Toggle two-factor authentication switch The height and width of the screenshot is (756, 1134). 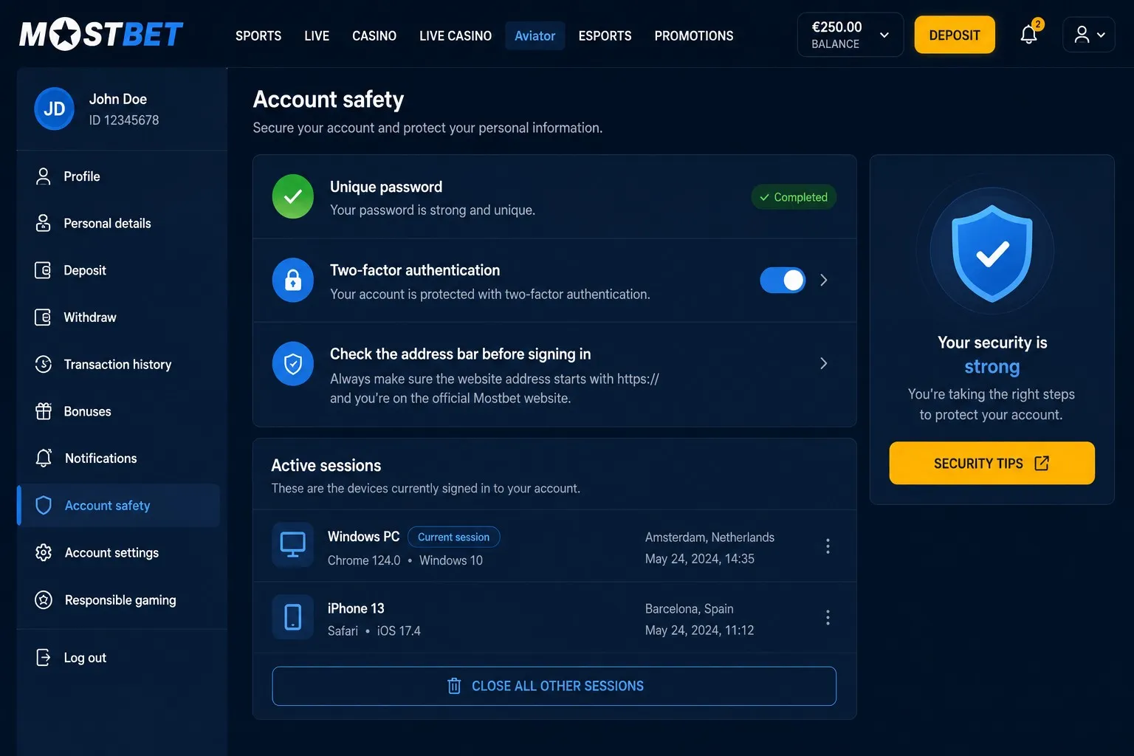coord(783,281)
